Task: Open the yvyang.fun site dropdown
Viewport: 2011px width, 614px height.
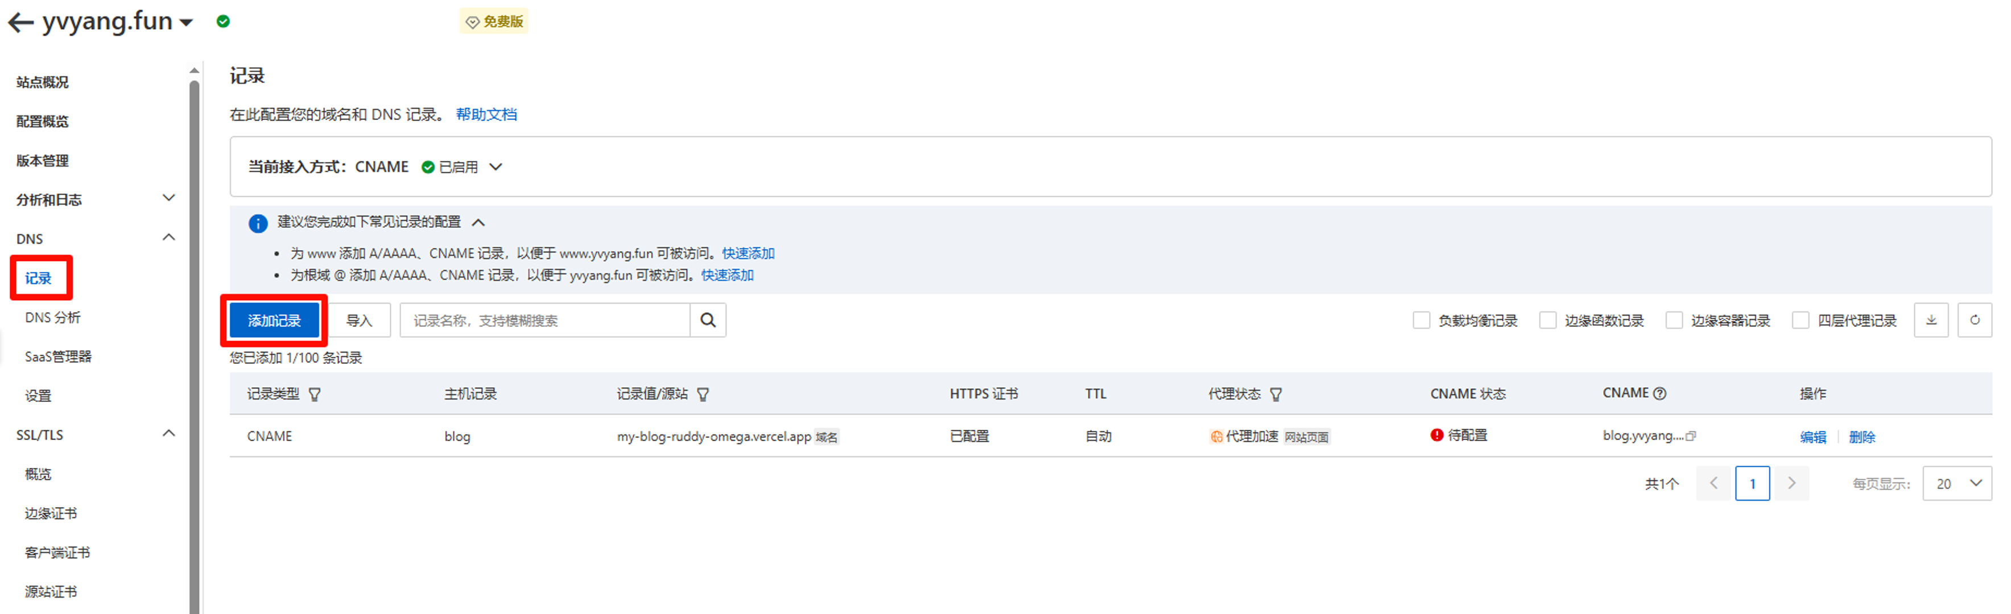Action: coord(186,23)
